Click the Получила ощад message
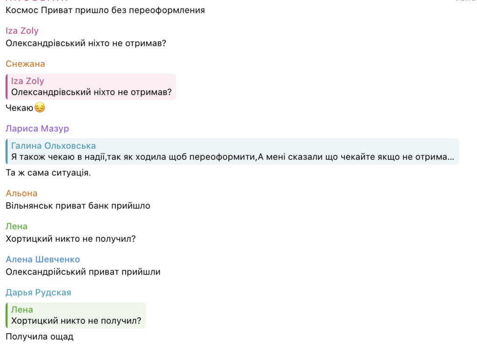477x345 pixels. pos(40,337)
